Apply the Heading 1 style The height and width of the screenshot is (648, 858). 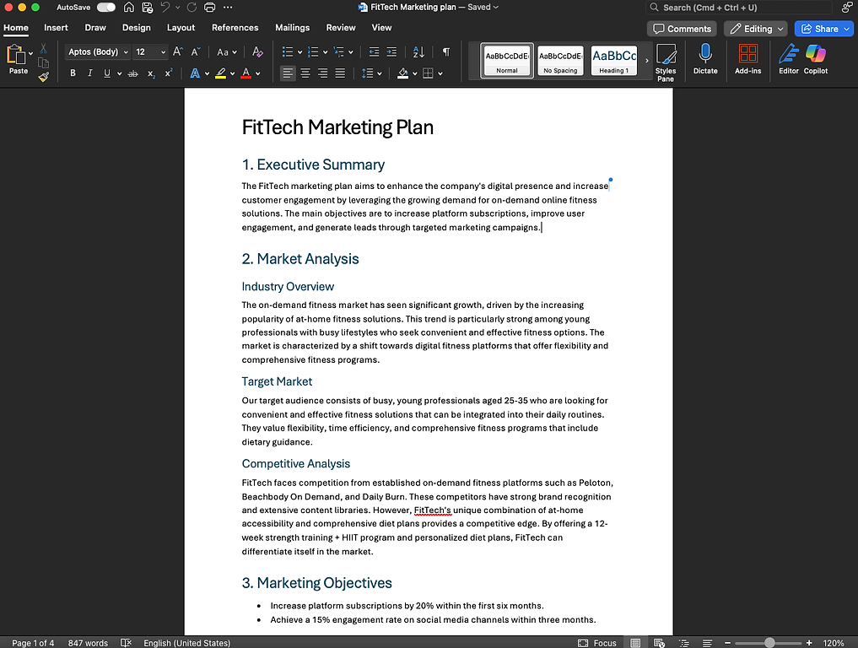click(x=614, y=60)
